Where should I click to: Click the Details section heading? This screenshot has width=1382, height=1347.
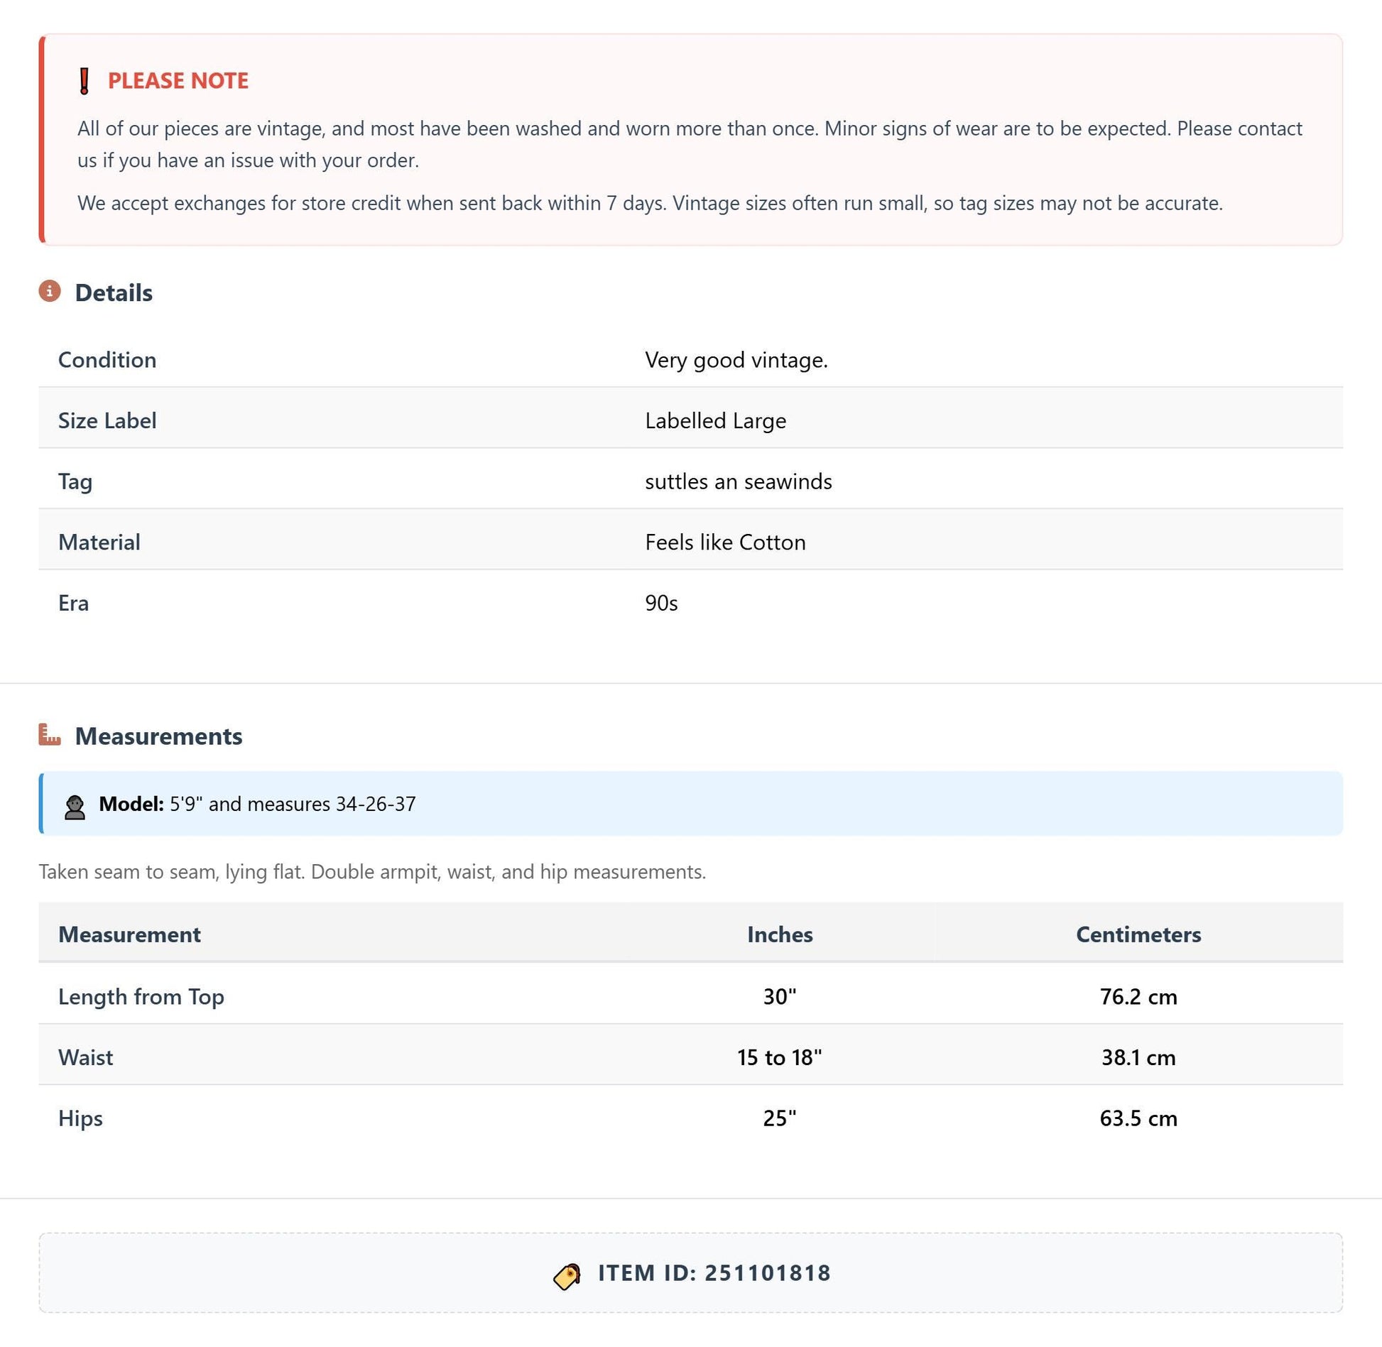click(114, 293)
